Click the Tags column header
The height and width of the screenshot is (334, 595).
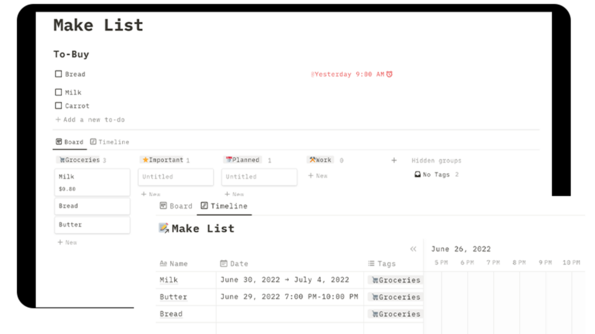click(x=382, y=264)
